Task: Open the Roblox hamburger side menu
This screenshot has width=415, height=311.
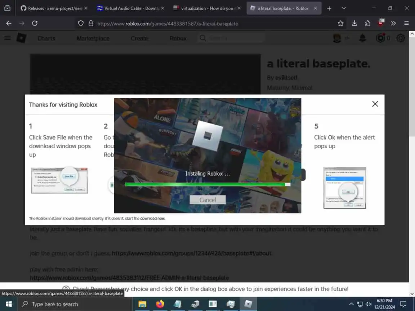Action: click(x=8, y=38)
